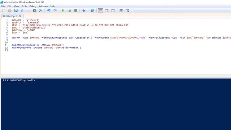Image resolution: width=231 pixels, height=130 pixels.
Task: Click the PS C:\WINDOWS\system32> console prompt
Action: (19, 80)
